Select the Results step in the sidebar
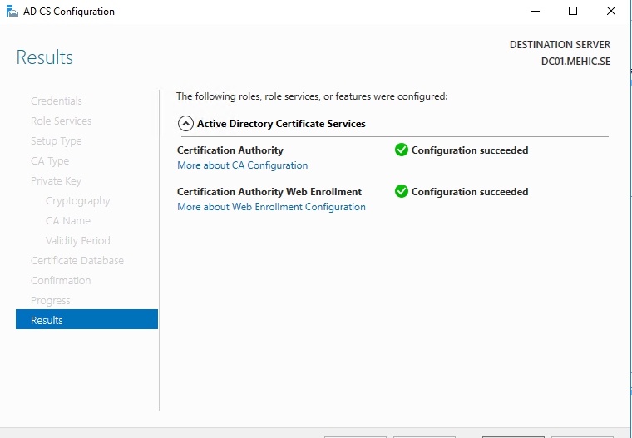 coord(47,320)
